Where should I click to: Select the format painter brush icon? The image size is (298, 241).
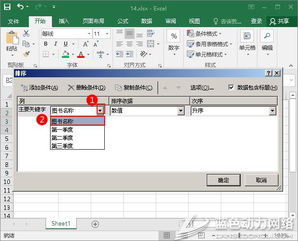point(27,54)
